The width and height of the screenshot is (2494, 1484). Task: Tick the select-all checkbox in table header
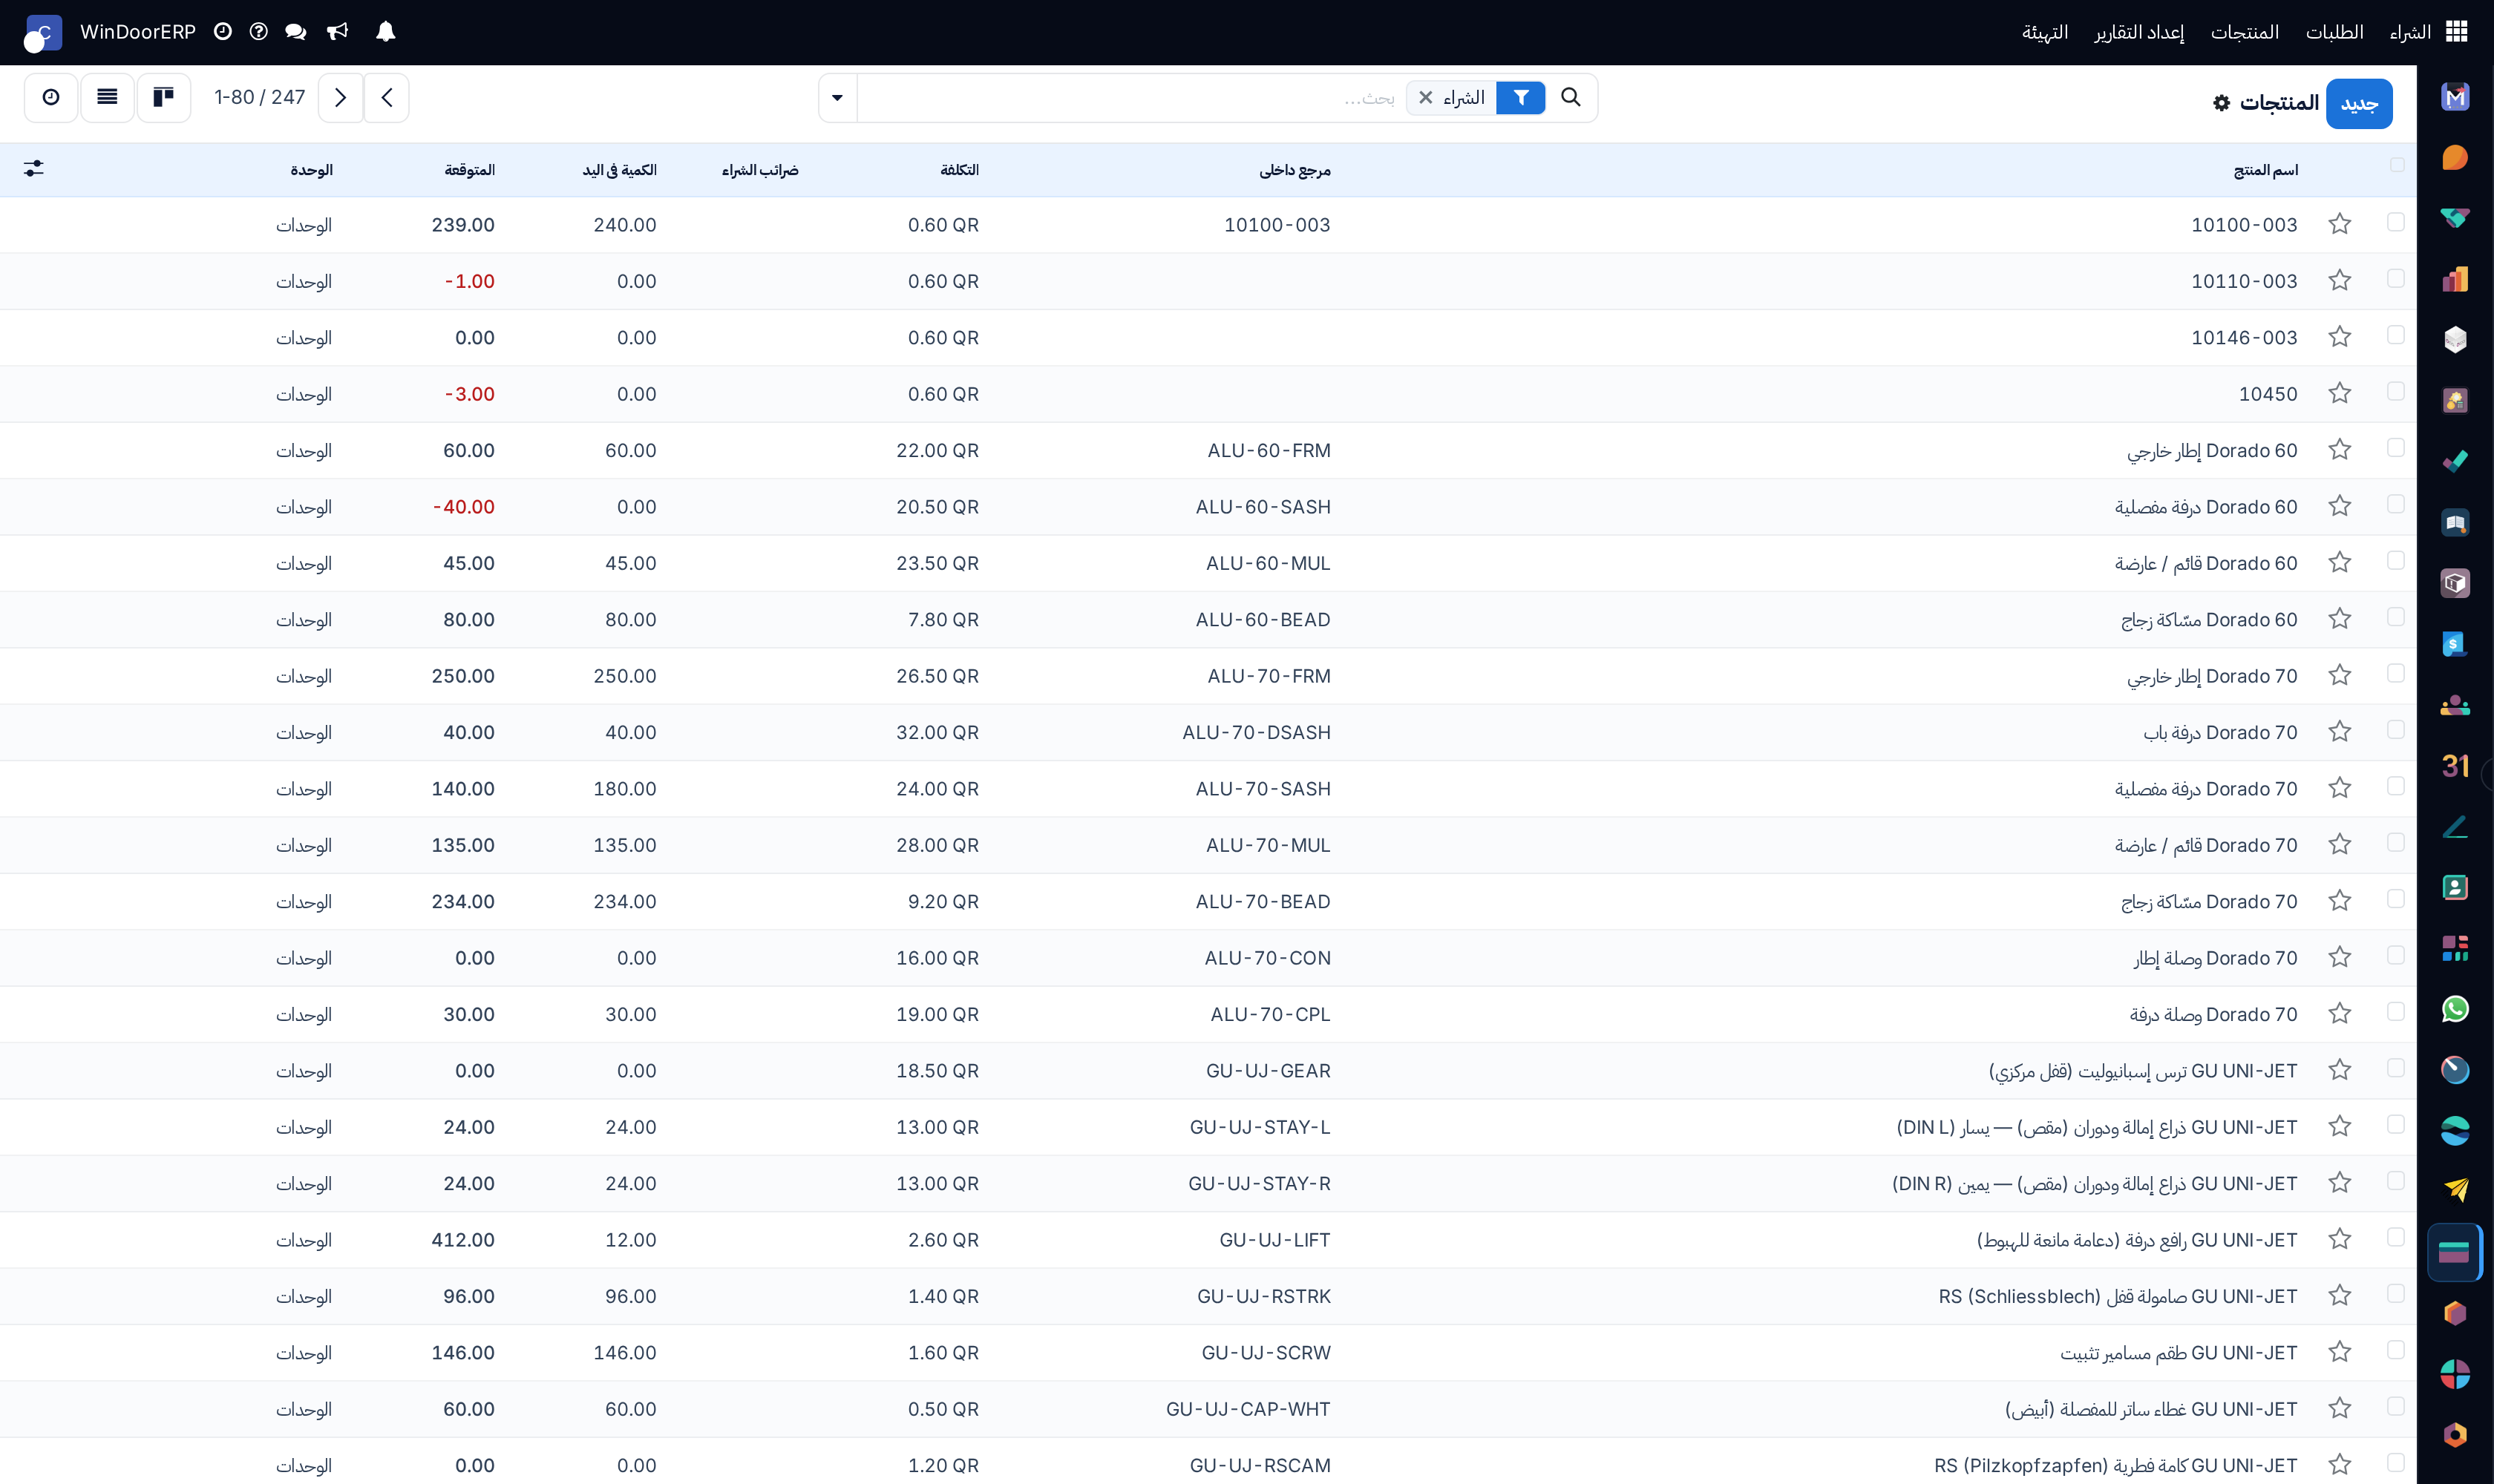[x=2397, y=165]
